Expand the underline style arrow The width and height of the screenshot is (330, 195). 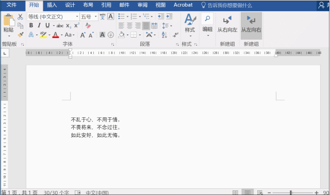[54, 26]
